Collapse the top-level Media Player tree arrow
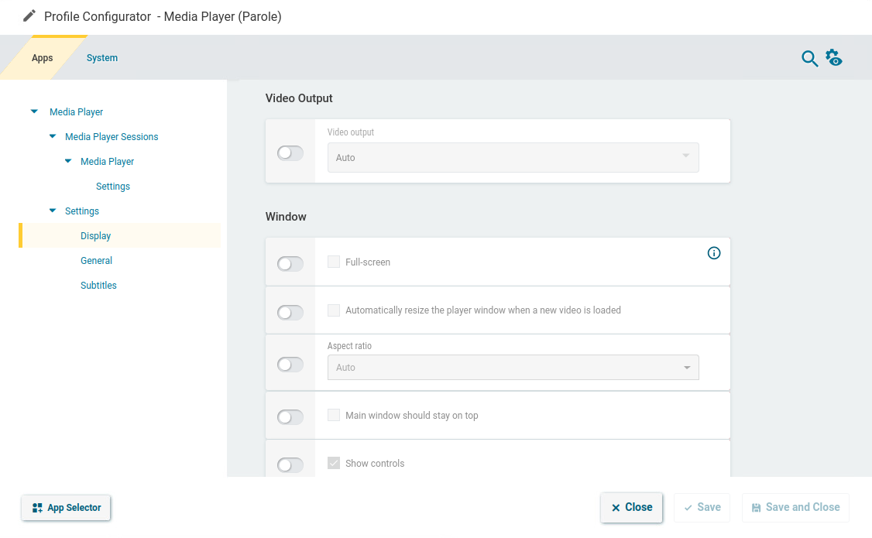 point(34,112)
